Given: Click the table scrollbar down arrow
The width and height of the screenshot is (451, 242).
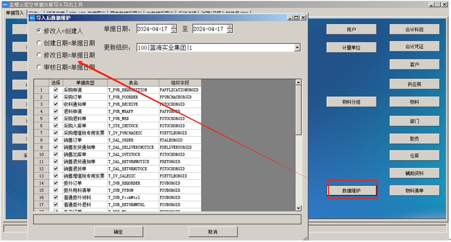Looking at the screenshot, I should click(298, 208).
